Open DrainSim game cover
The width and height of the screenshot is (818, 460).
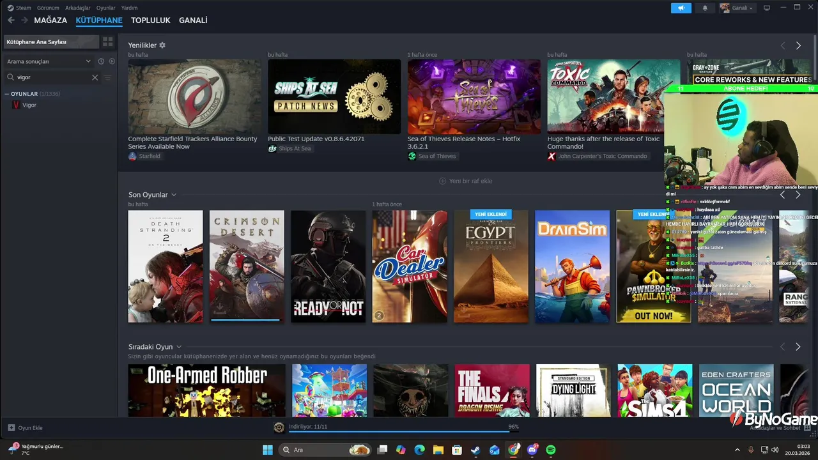coord(572,266)
